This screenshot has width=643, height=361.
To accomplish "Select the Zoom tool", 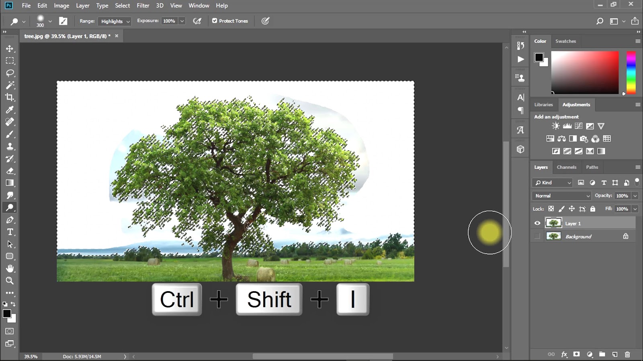I will (10, 281).
